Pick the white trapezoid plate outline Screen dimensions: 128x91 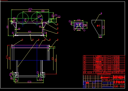tap(97, 28)
